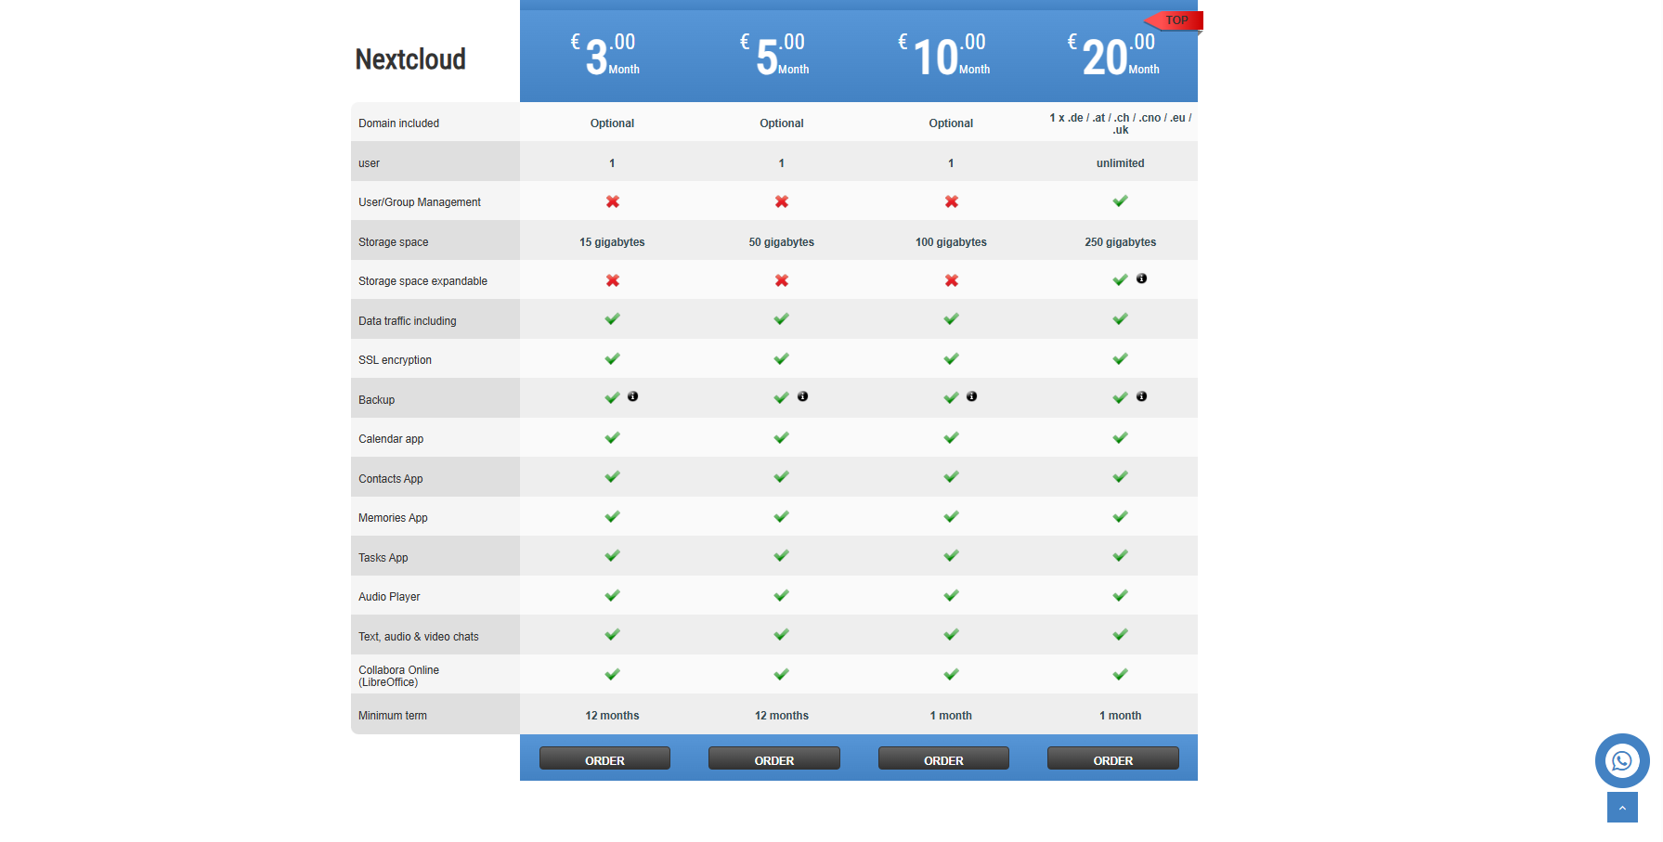Order the €20 per month plan
The width and height of the screenshot is (1663, 842).
click(1113, 758)
